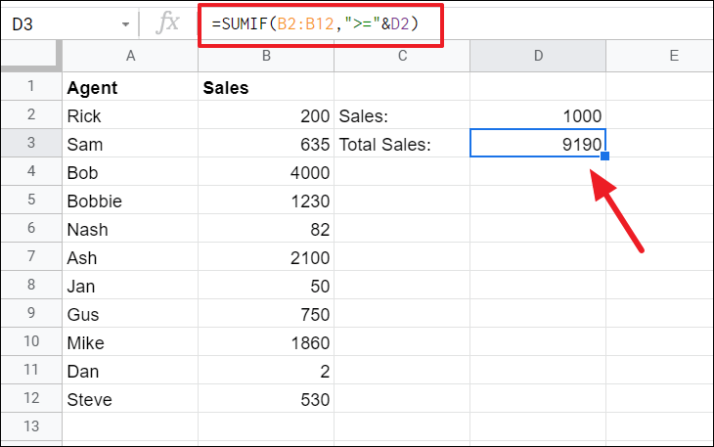Screen dimensions: 714x447
Task: Click the fx function icon
Action: tap(168, 23)
